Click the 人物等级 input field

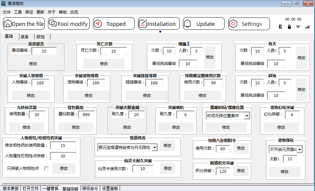(x=40, y=83)
